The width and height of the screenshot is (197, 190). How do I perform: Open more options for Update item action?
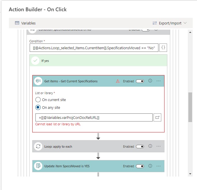(158, 166)
